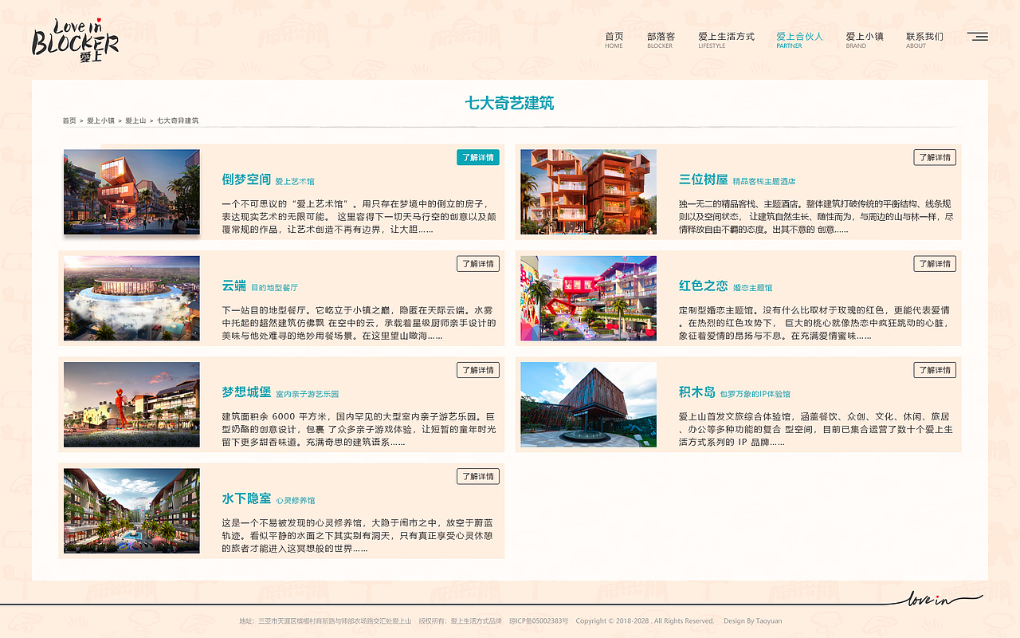Click subtitle 室内亲子游艺乐园
The image size is (1020, 638).
click(307, 394)
